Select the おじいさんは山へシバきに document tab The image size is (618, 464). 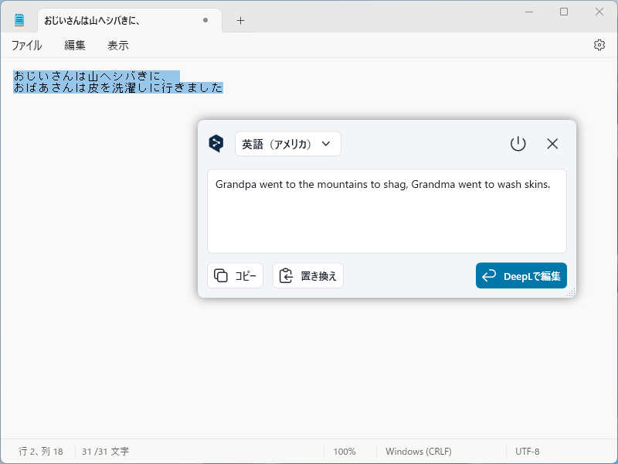coord(108,20)
